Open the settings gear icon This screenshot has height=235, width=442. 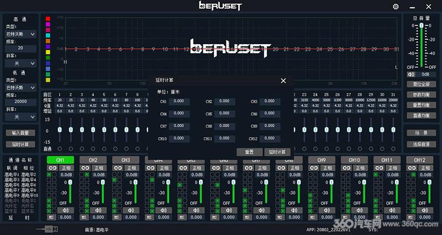click(396, 7)
